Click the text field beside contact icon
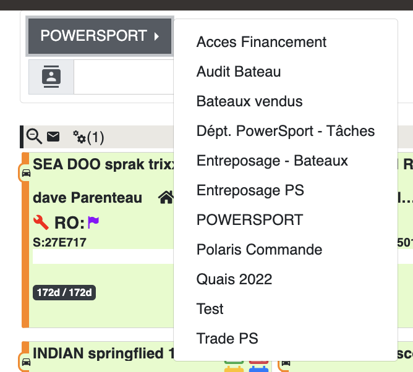This screenshot has height=372, width=413. coord(124,77)
